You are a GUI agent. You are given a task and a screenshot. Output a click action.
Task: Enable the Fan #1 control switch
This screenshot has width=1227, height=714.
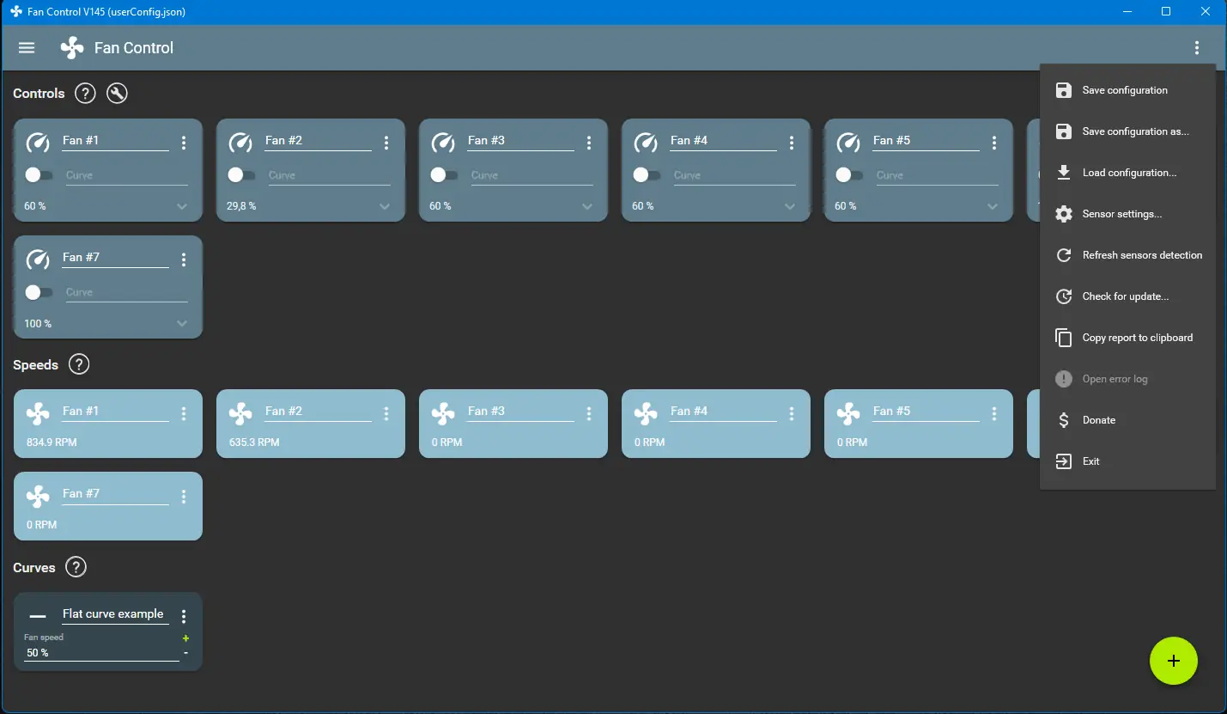39,174
